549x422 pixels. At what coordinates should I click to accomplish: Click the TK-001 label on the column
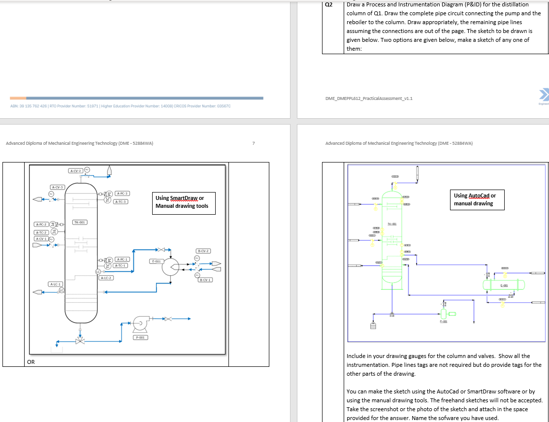(x=80, y=222)
